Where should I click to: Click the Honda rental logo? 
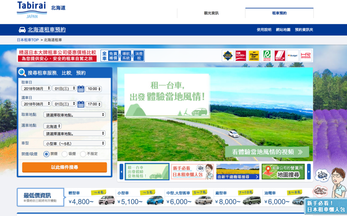coord(306,56)
